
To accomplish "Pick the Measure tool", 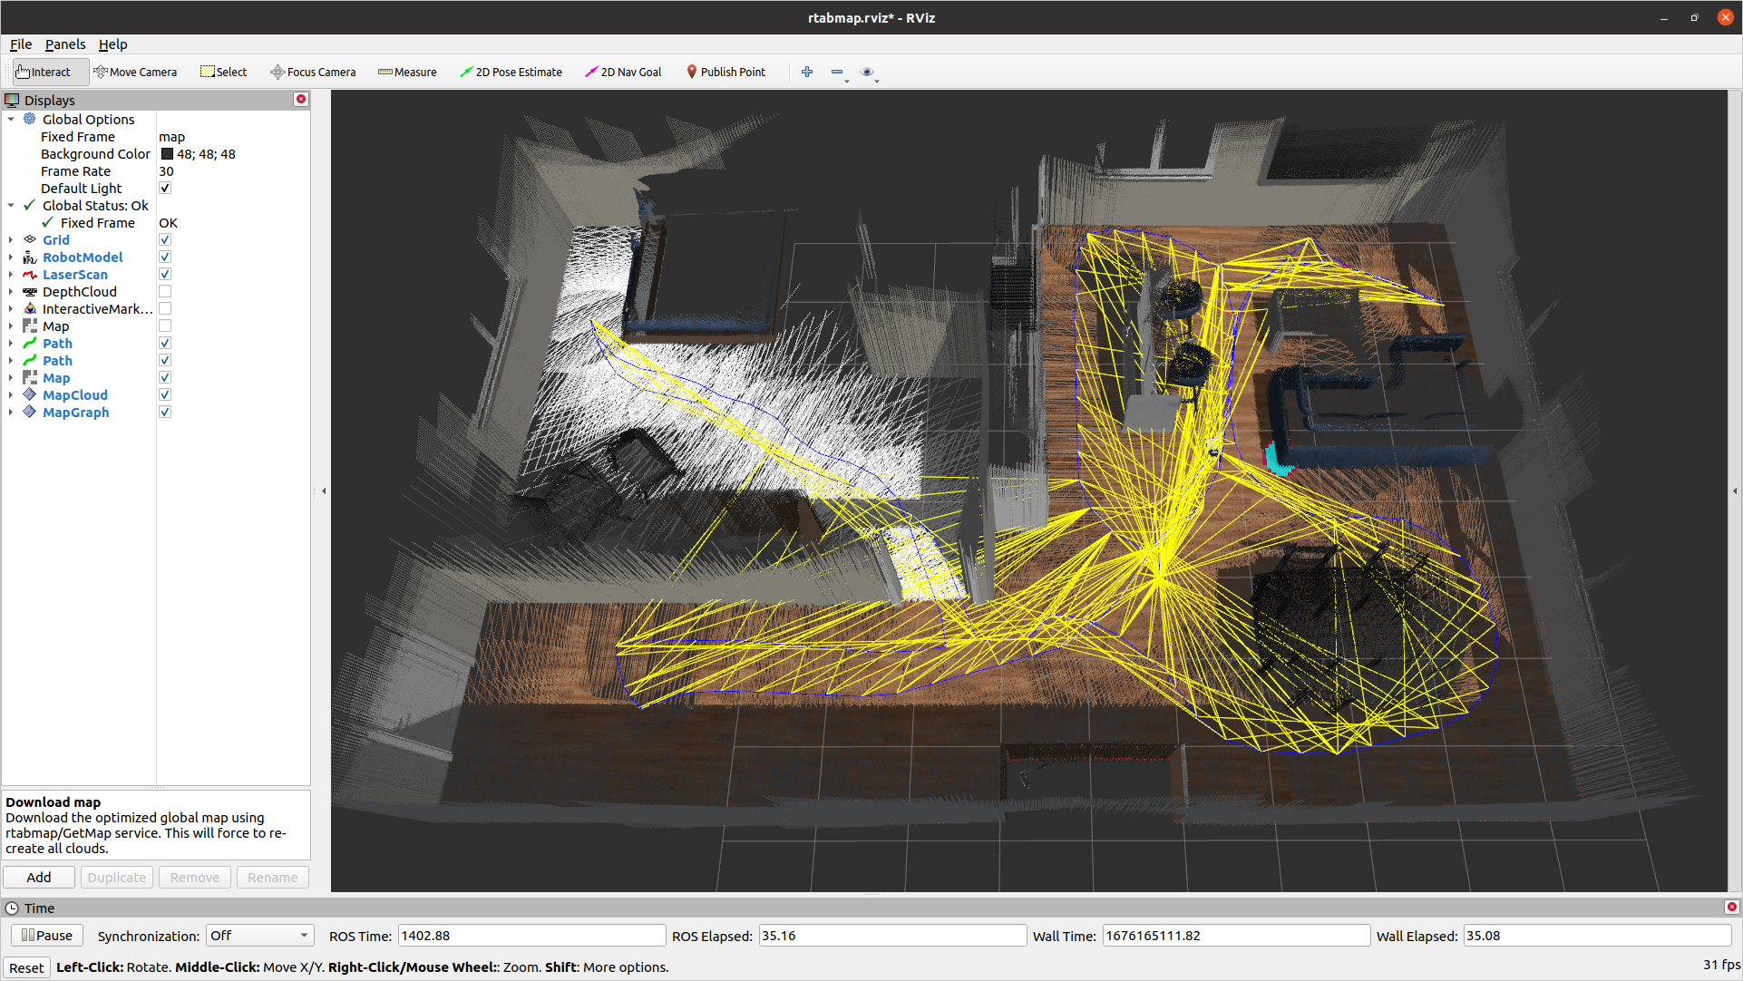I will pyautogui.click(x=407, y=72).
